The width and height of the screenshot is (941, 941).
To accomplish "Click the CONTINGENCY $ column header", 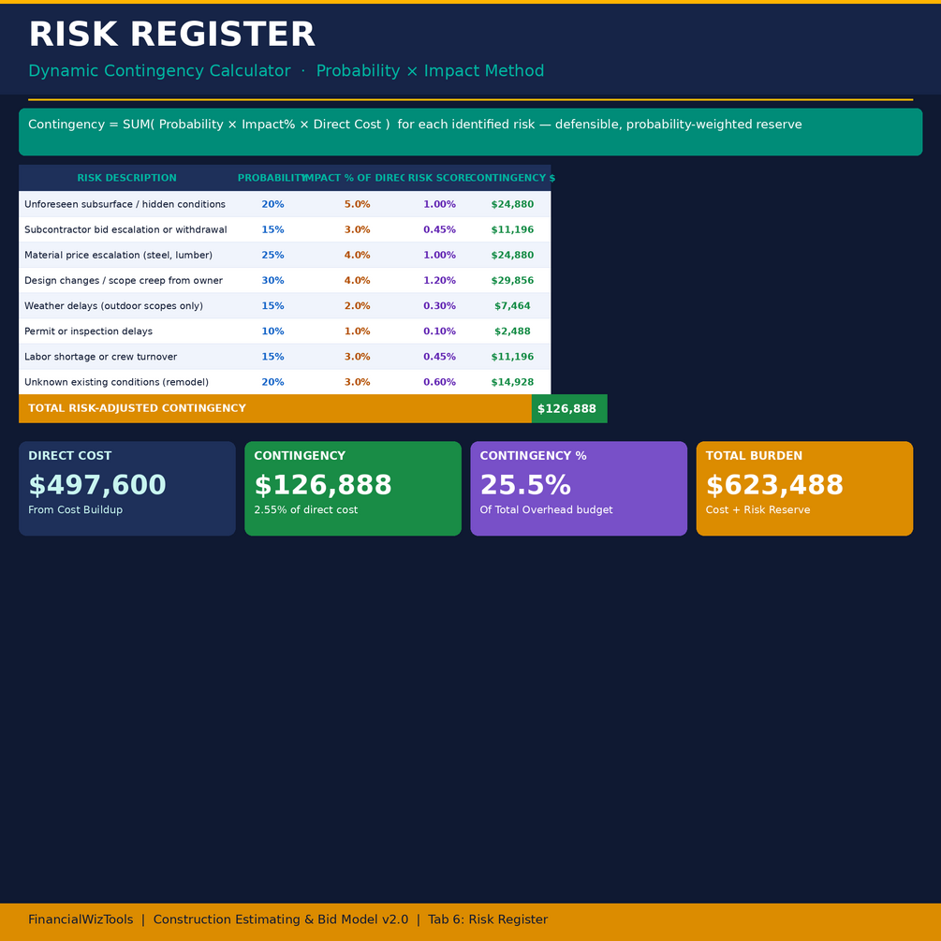I will (x=512, y=178).
